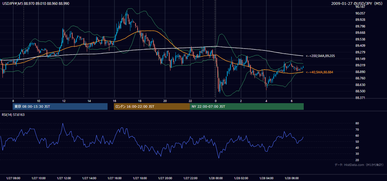Click the price axis value 88.630

tap(360, 85)
